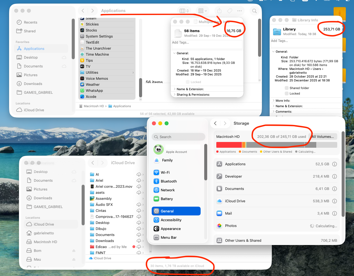Open Appearance in the System Settings sidebar
Screen dimensions: 354x276
tap(176, 229)
